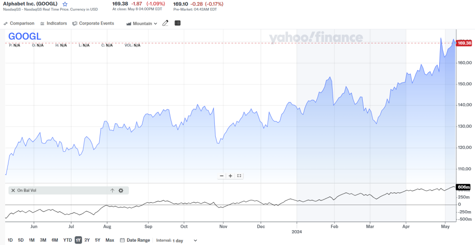475x245 pixels.
Task: Open the Corporate Events menu
Action: click(93, 23)
